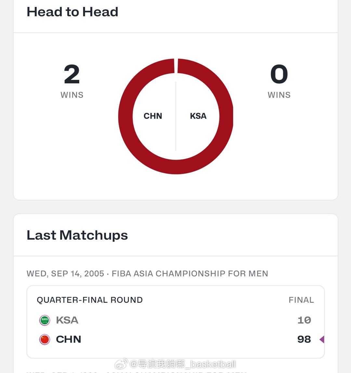Open the KSA team name in the matchup
This screenshot has height=373, width=351.
pyautogui.click(x=67, y=320)
